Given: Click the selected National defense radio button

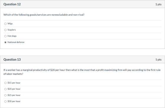Looking at the screenshot, I should click(x=5, y=42).
